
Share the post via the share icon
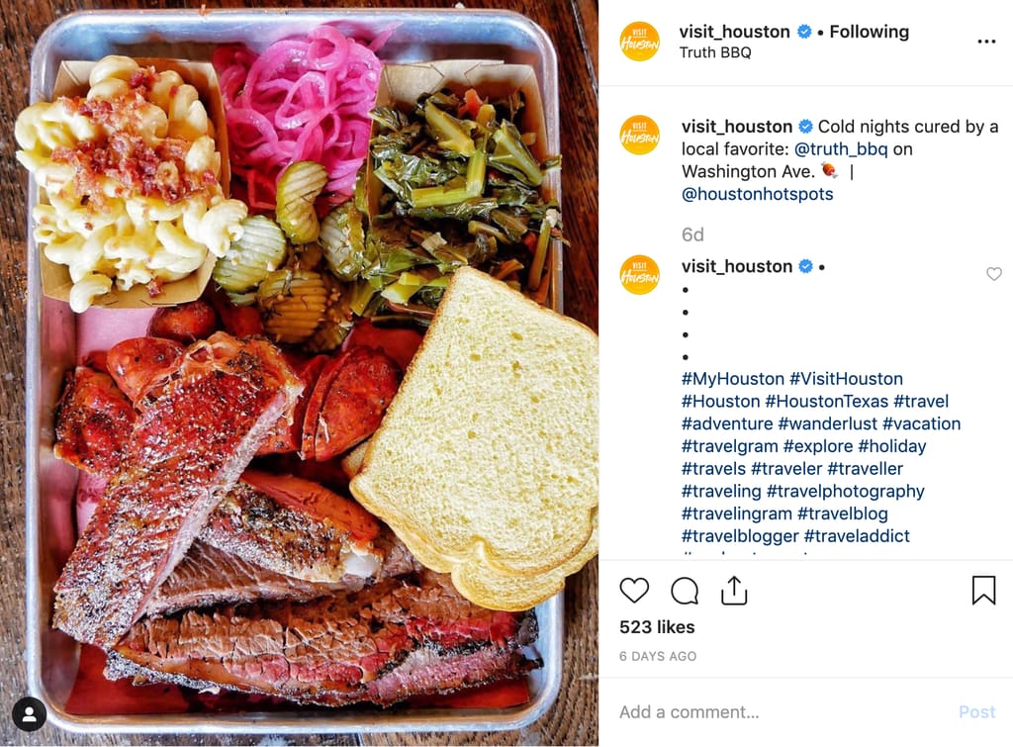(x=734, y=590)
